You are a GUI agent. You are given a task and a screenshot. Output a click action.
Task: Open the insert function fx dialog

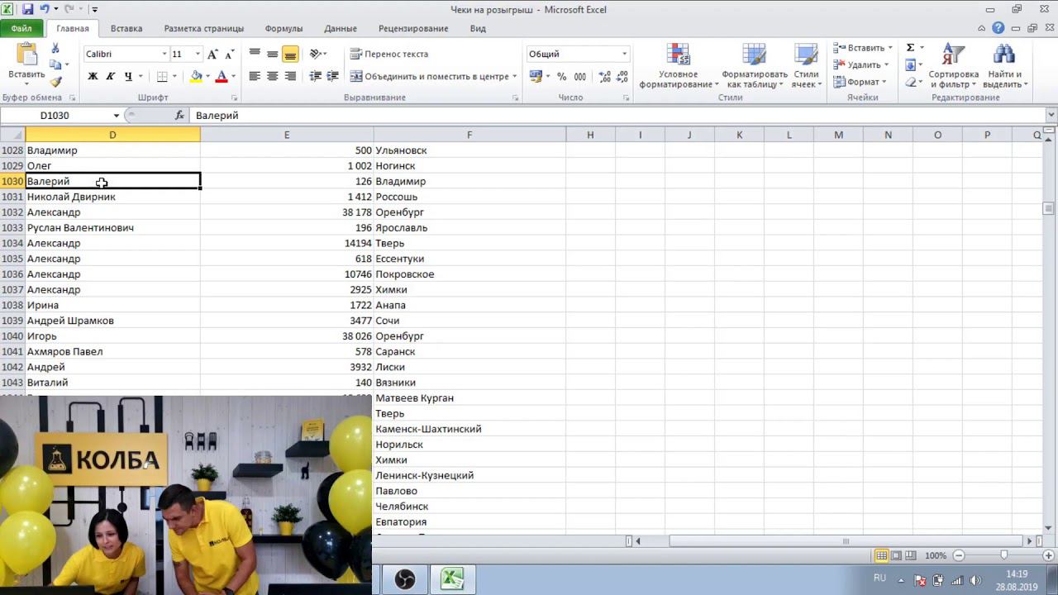coord(179,116)
